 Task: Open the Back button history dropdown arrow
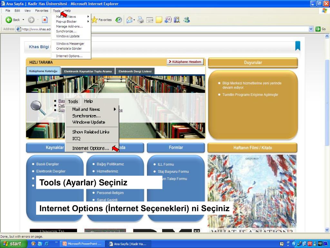pos(23,20)
